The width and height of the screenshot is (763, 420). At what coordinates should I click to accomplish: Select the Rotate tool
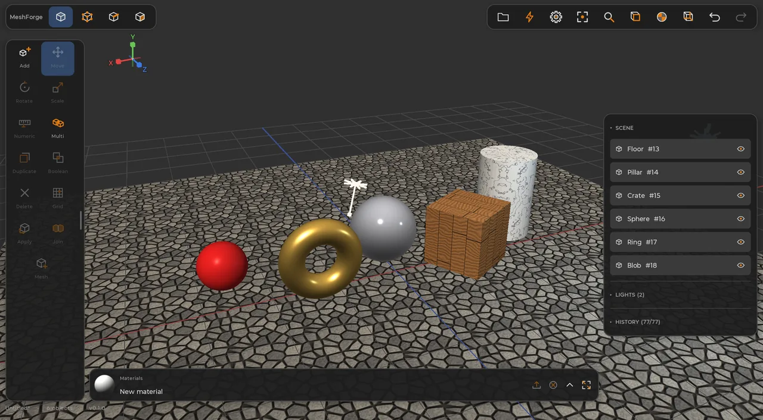tap(24, 93)
